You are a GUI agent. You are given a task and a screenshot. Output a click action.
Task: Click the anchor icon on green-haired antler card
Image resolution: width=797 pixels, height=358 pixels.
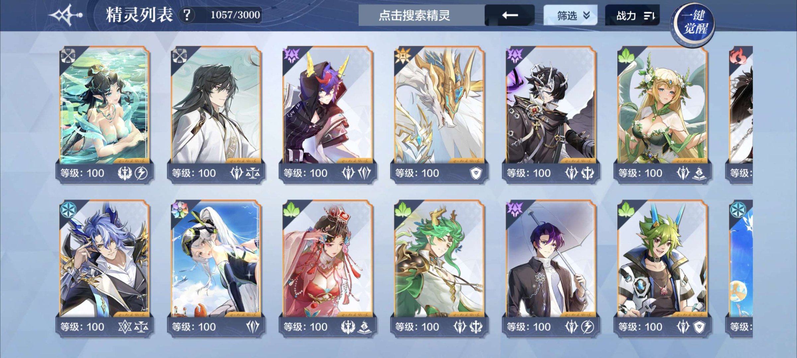click(x=476, y=327)
